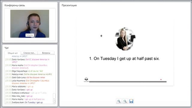Switch to the Общий чат tab

coord(13,53)
